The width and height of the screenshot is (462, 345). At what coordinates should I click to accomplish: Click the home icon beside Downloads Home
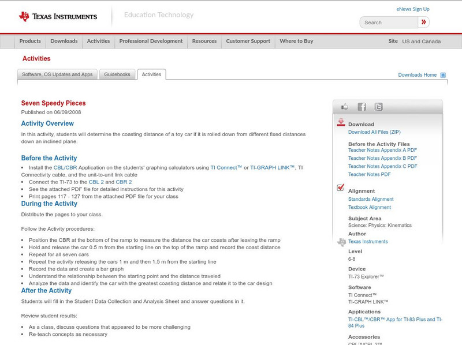pyautogui.click(x=443, y=75)
